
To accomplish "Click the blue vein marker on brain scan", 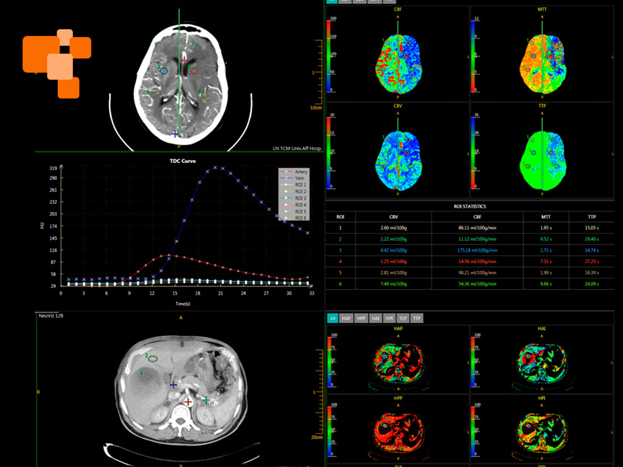I will tap(175, 133).
